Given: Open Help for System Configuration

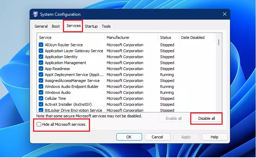Looking at the screenshot, I should [215, 137].
